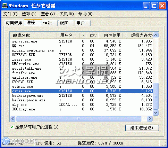Sort by 用户名 column header

click(68, 36)
